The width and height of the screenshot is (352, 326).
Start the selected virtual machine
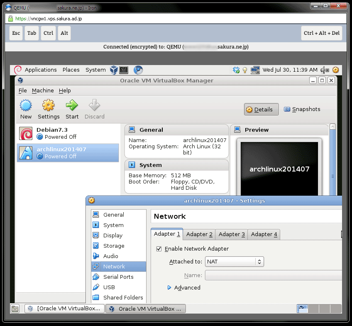click(72, 109)
